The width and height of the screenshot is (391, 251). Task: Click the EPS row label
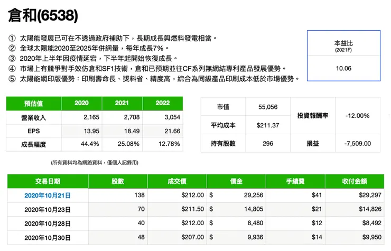(x=34, y=131)
